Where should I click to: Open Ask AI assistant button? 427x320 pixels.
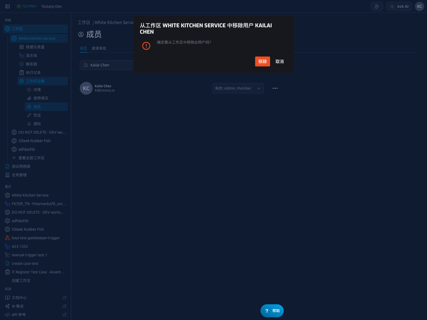399,6
